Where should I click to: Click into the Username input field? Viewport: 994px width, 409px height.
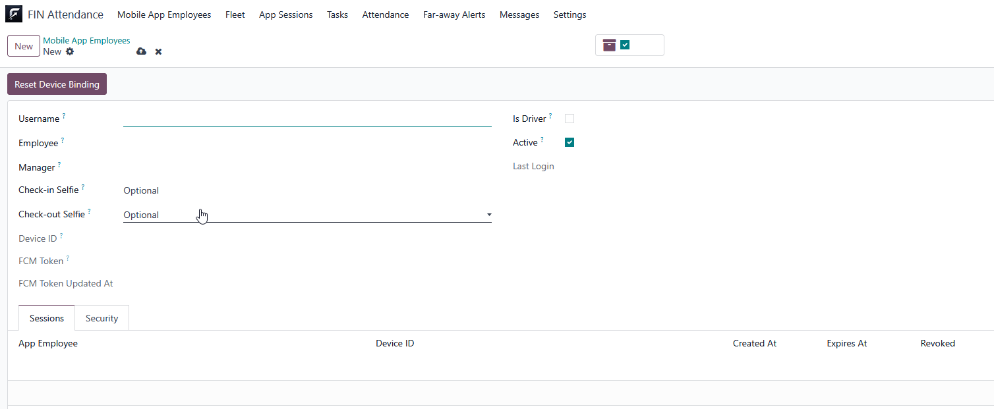coord(307,119)
